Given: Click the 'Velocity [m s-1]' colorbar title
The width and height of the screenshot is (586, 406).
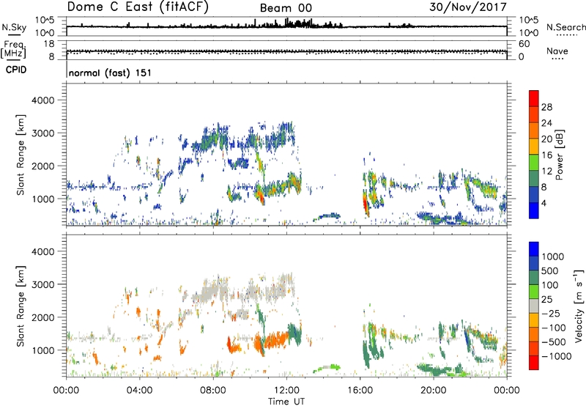Looking at the screenshot, I should point(579,306).
